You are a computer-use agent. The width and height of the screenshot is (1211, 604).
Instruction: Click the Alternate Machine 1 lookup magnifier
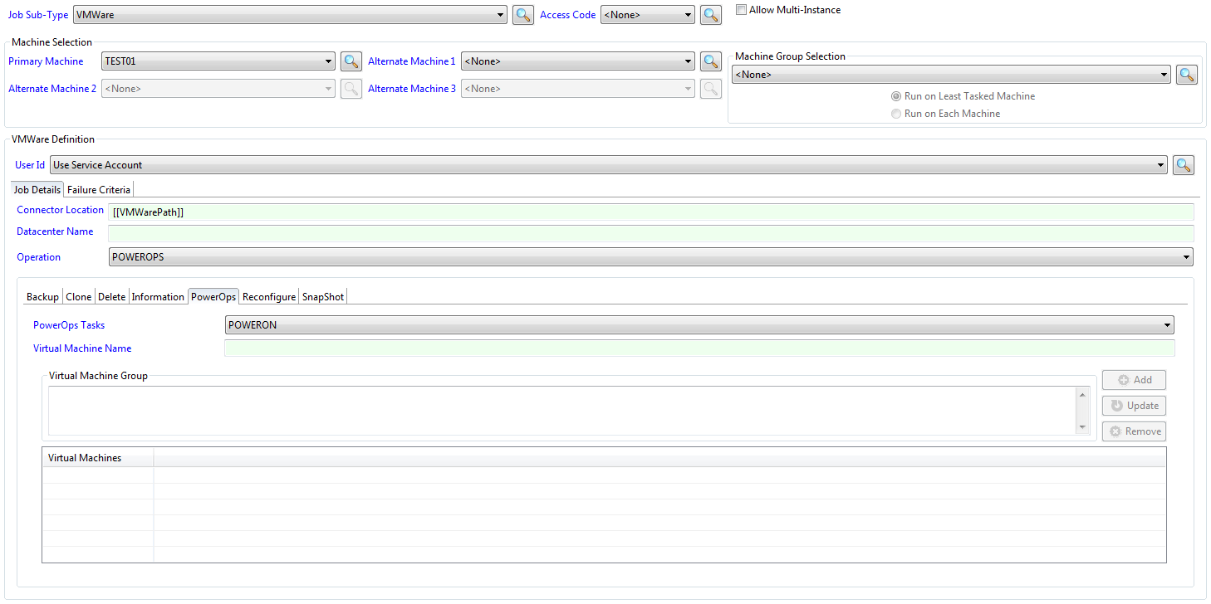point(711,61)
